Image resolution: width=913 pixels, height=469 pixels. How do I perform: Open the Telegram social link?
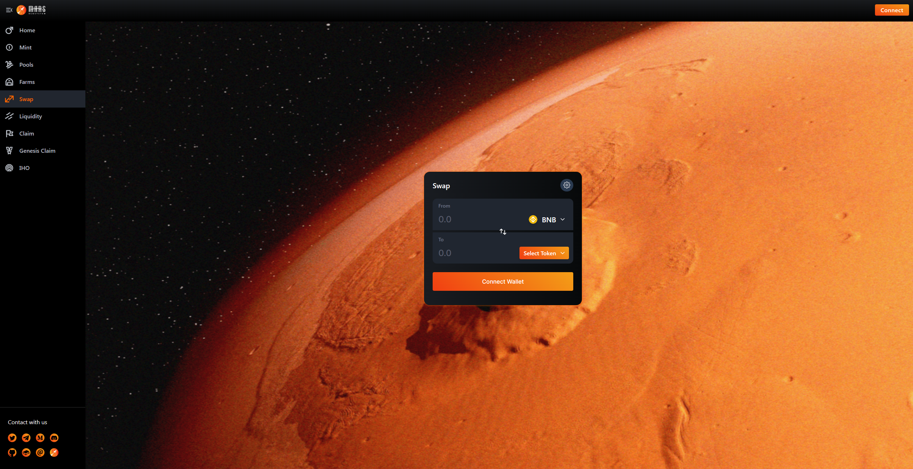pos(26,438)
